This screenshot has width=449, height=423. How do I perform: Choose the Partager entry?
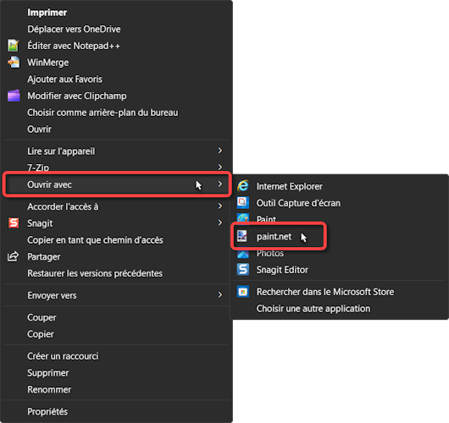click(117, 256)
